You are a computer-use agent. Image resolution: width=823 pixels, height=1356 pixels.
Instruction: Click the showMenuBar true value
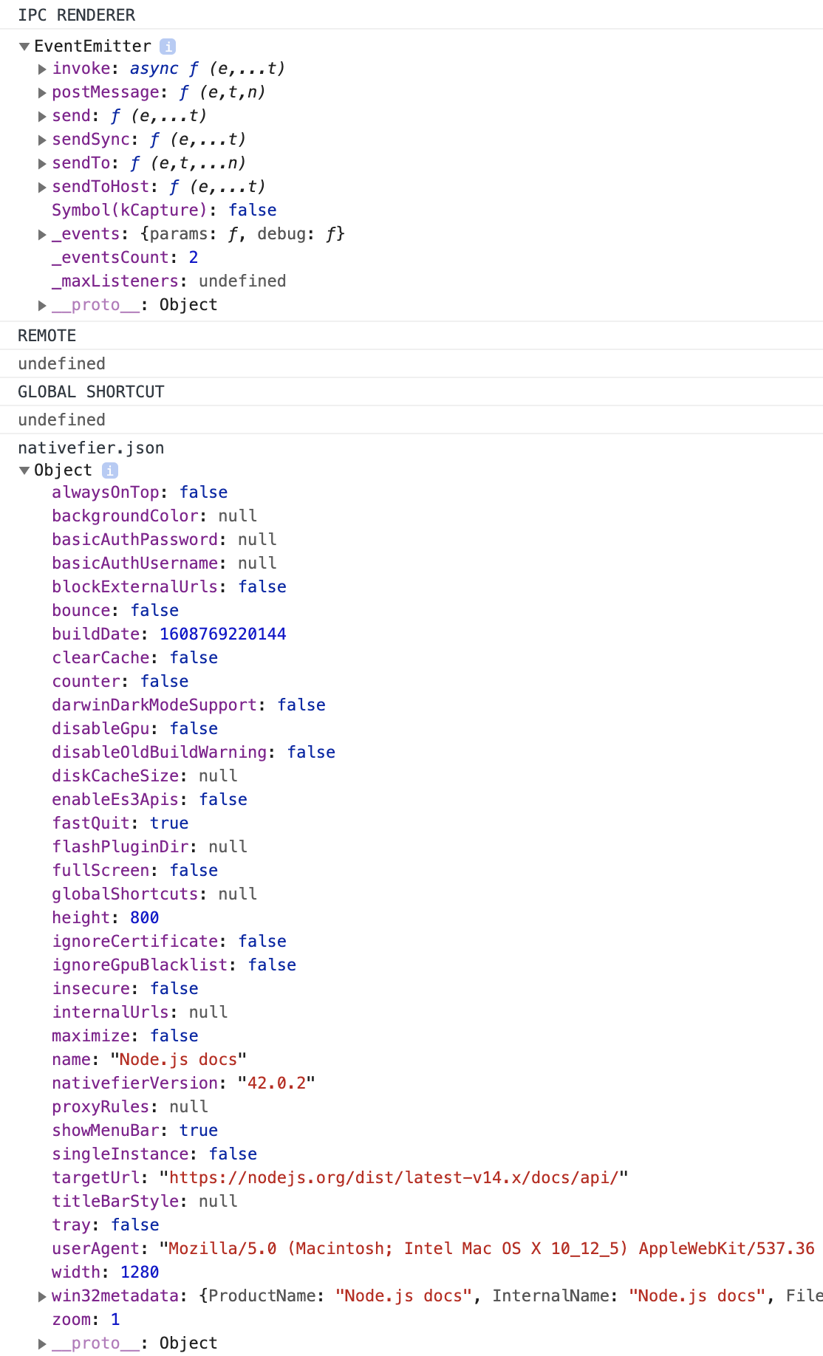click(x=199, y=1130)
